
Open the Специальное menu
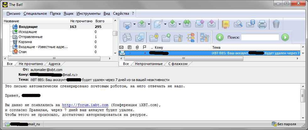(35, 14)
